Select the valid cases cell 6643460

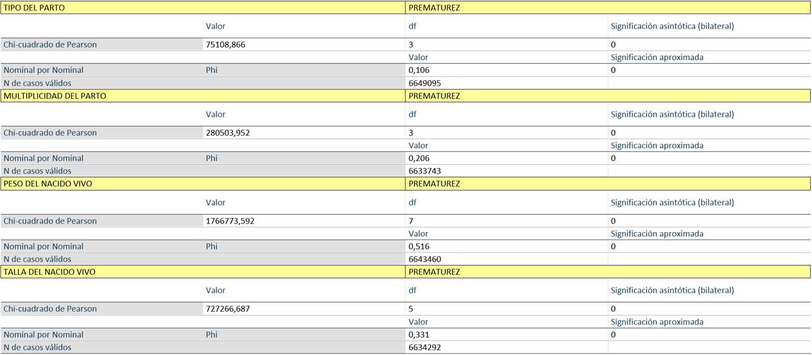(425, 259)
